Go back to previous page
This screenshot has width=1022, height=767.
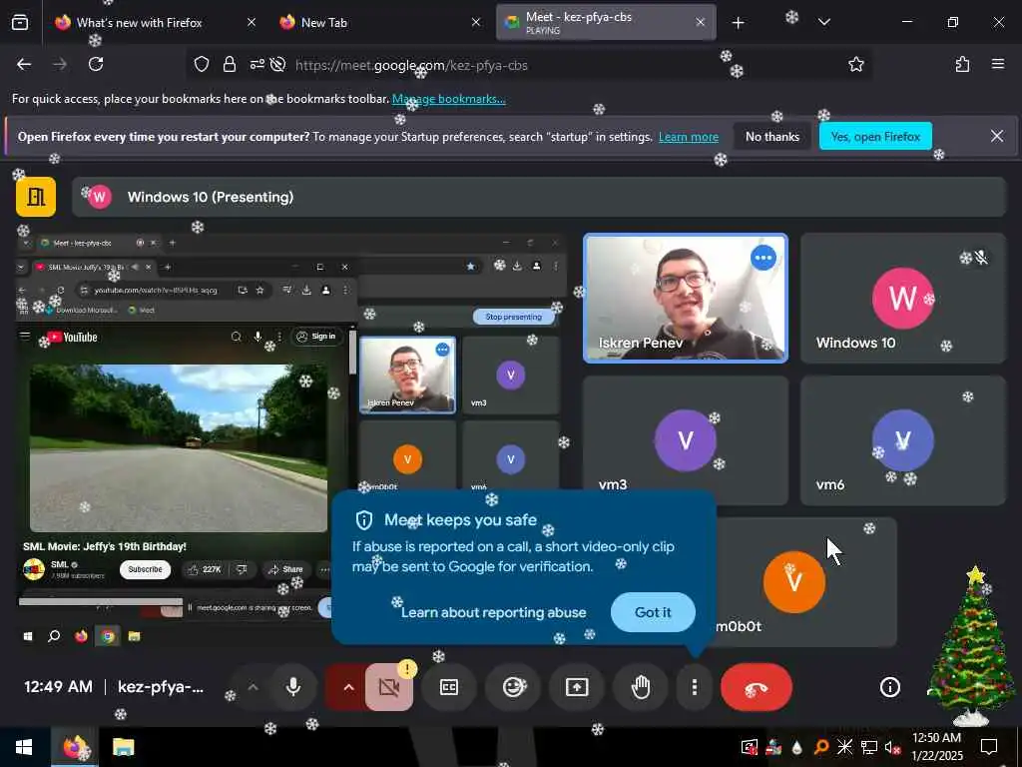click(24, 65)
